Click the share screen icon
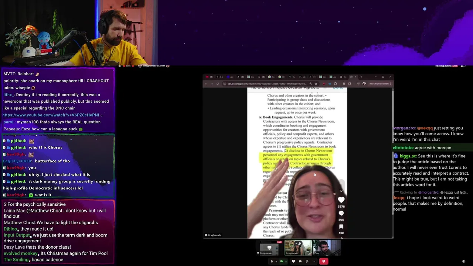The height and width of the screenshot is (266, 473). [293, 261]
